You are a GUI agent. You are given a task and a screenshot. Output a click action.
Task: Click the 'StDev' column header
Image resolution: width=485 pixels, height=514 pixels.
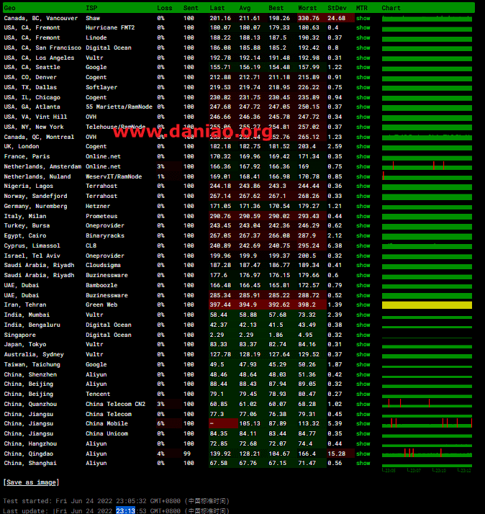(337, 8)
